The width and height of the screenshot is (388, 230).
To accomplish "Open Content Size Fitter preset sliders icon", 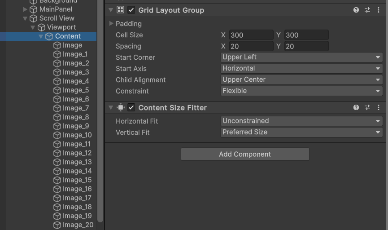I will [367, 107].
